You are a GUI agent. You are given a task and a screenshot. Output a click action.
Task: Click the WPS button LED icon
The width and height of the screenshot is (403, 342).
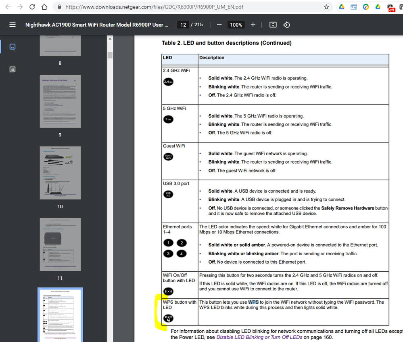coord(168,318)
